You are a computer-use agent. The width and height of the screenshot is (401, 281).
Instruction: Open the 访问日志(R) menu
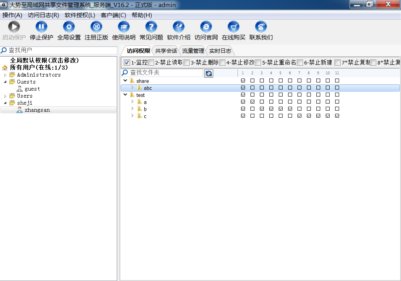click(43, 15)
